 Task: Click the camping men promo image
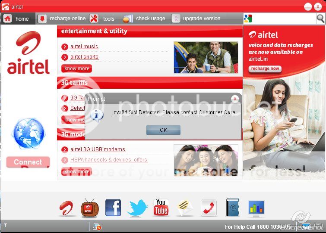pos(206,57)
